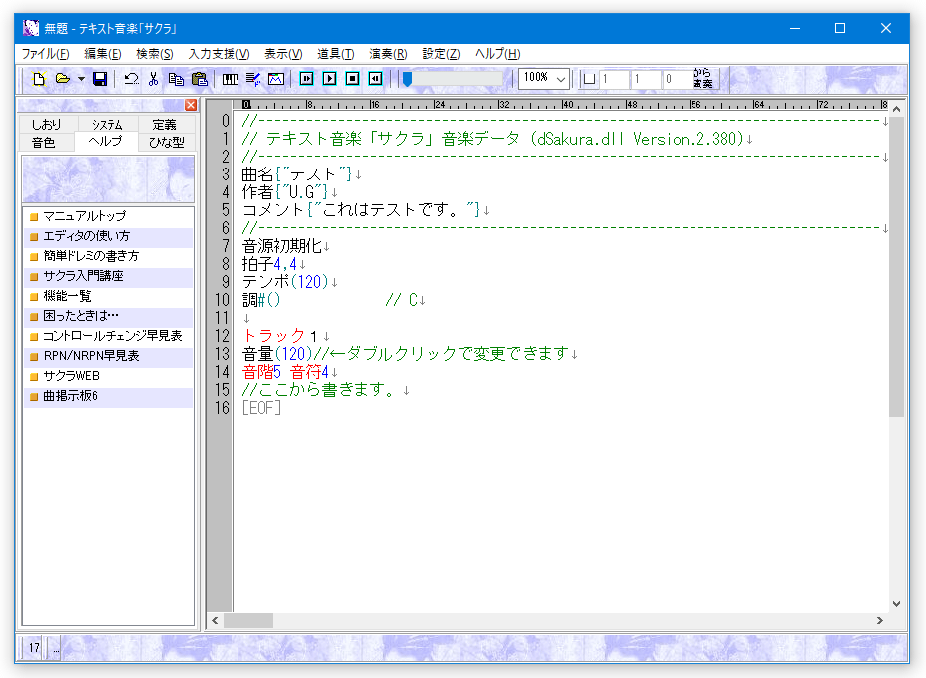Open 曲掲示板6 link

pyautogui.click(x=108, y=396)
